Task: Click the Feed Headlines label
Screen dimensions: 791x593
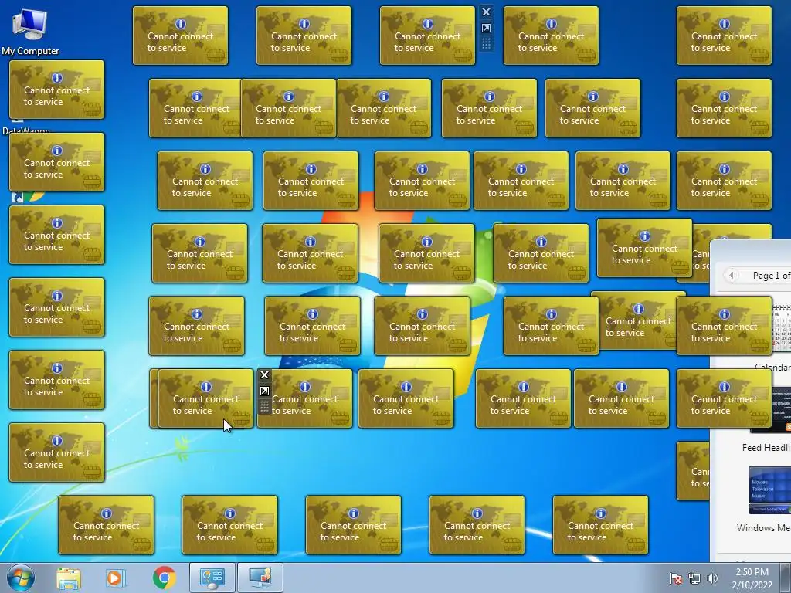Action: click(766, 447)
